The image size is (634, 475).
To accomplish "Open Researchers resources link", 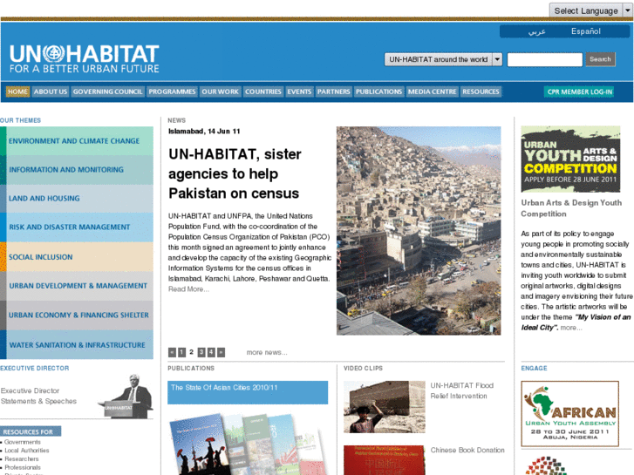I will click(x=22, y=458).
